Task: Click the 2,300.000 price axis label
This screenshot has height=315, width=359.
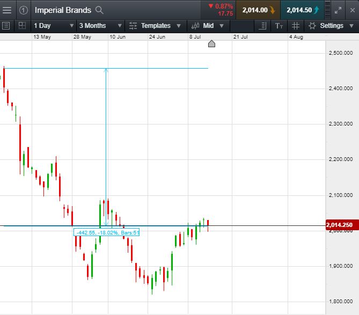Action: tap(341, 124)
